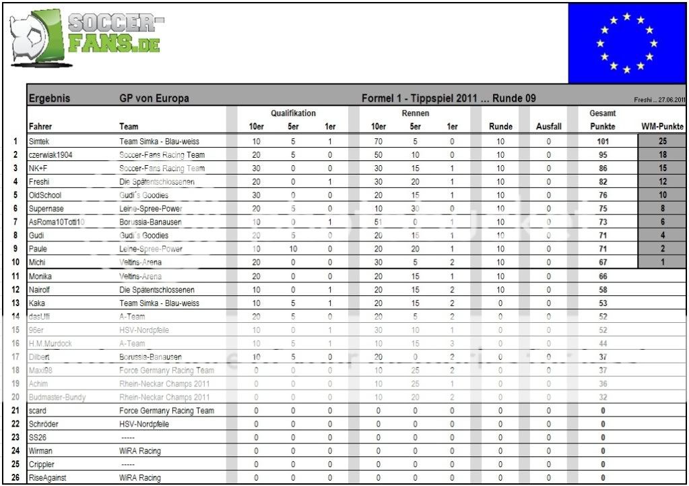
Task: Select driver name 'Crippler'
Action: pyautogui.click(x=41, y=464)
